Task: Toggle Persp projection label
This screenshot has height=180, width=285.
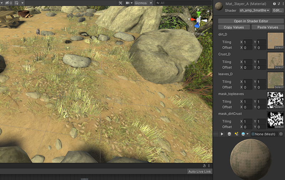Action: (x=199, y=34)
